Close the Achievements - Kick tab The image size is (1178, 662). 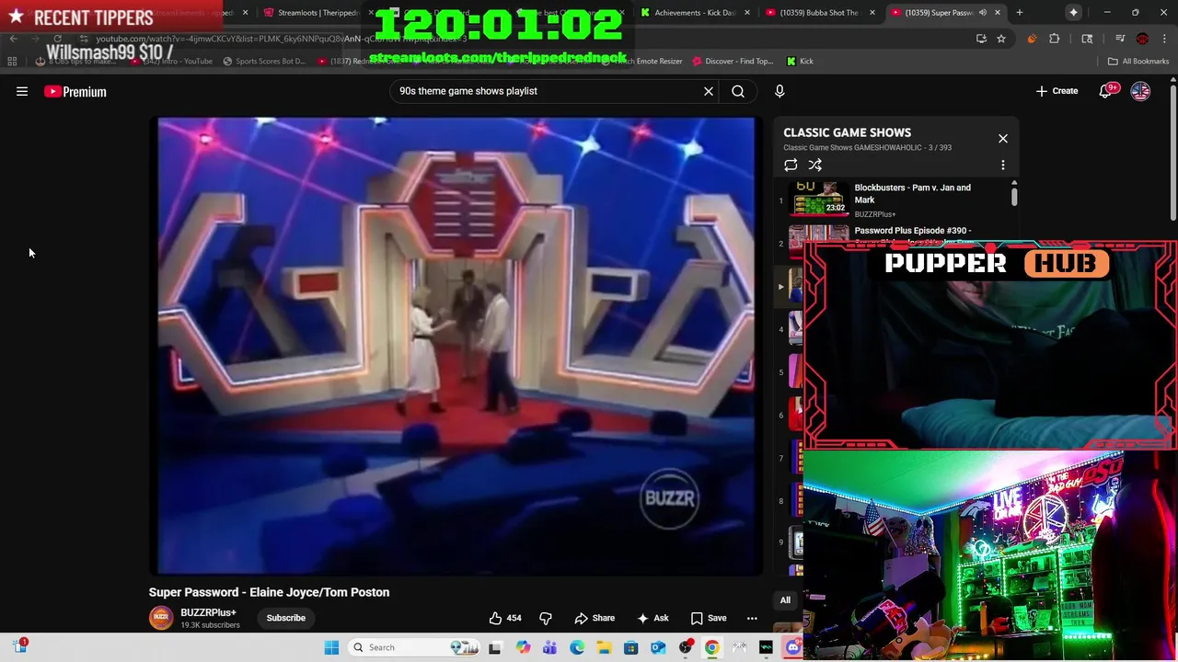(x=746, y=13)
